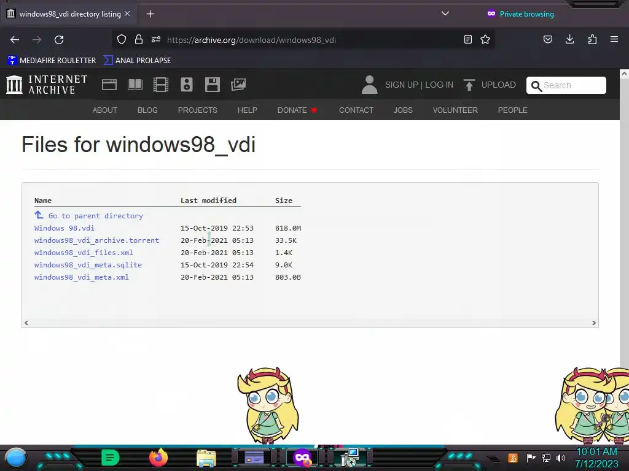The image size is (629, 471).
Task: Open MEDIAFIRE ROULETTER bookmark
Action: (x=52, y=61)
